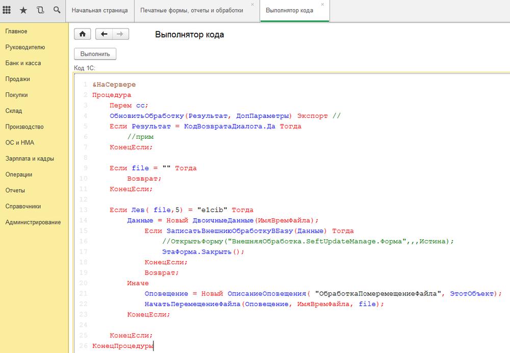Viewport: 510px width, 353px height.
Task: Click НачатьПеремещениеФайла on line 22
Action: click(x=192, y=304)
